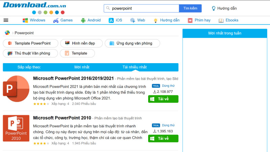
Task: Click the lightbulb icon in nav bar
Action: point(156,21)
